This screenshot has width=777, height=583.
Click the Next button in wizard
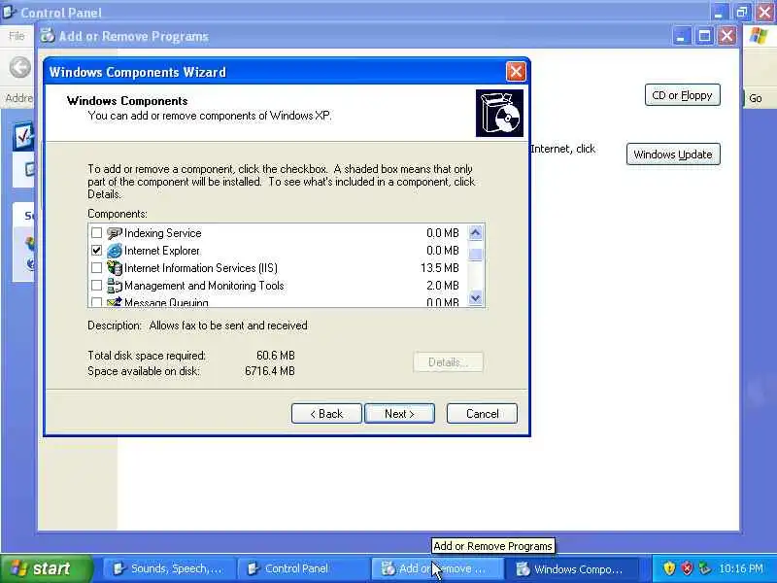point(399,414)
